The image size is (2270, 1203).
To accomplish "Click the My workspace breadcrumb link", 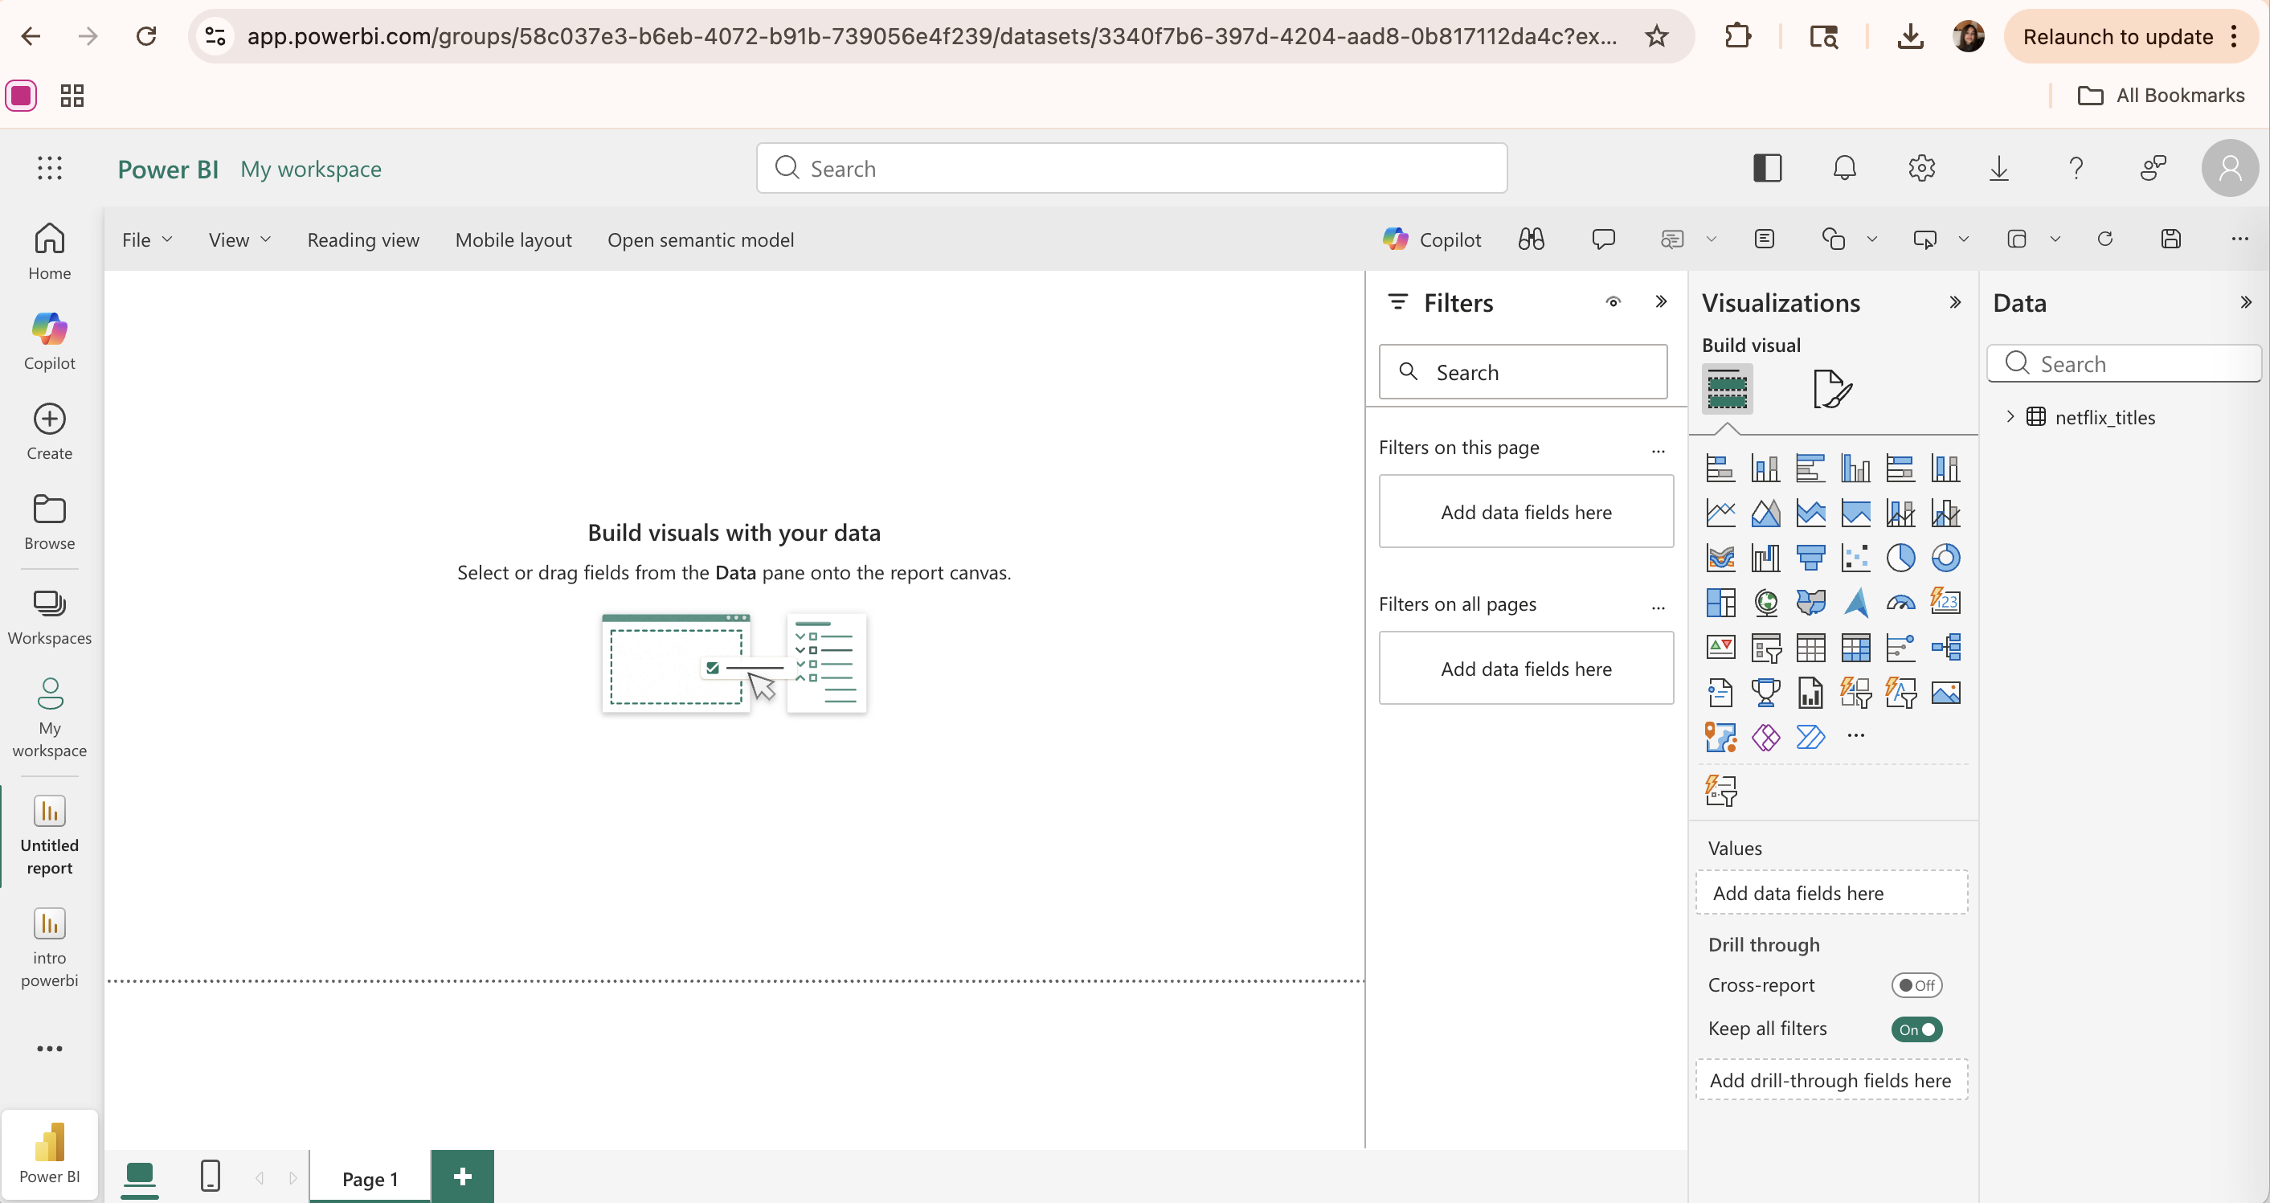I will pyautogui.click(x=310, y=168).
